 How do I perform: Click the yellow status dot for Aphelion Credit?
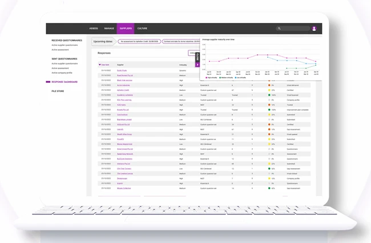point(269,90)
